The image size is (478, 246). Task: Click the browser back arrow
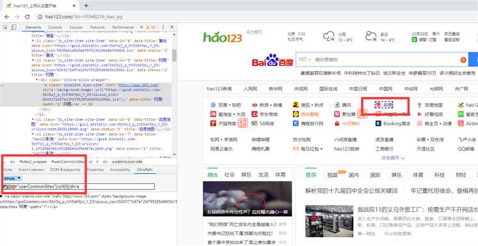coord(7,17)
